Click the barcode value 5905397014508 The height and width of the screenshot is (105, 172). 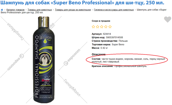pyautogui.click(x=114, y=38)
